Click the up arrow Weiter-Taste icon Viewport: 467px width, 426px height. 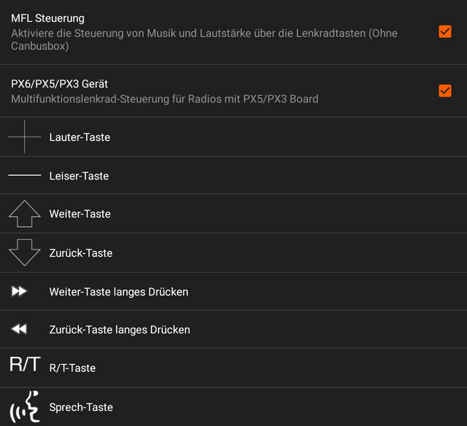24,213
